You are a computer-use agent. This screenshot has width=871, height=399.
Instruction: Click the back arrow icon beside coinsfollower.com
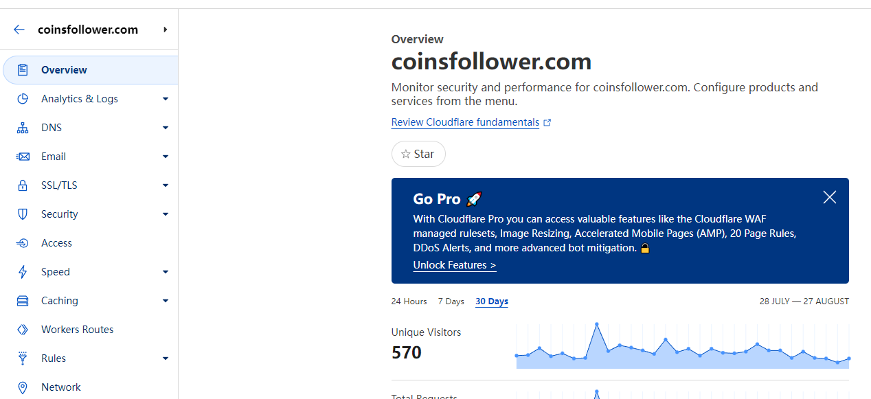click(19, 30)
